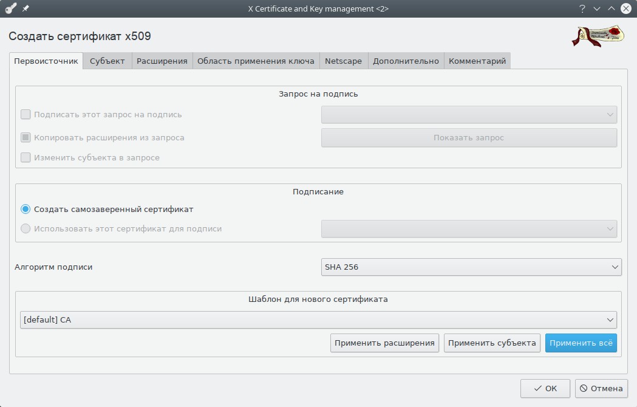
Task: Select 'Создать самозаверенный сертификат' radio button
Action: pyautogui.click(x=26, y=209)
